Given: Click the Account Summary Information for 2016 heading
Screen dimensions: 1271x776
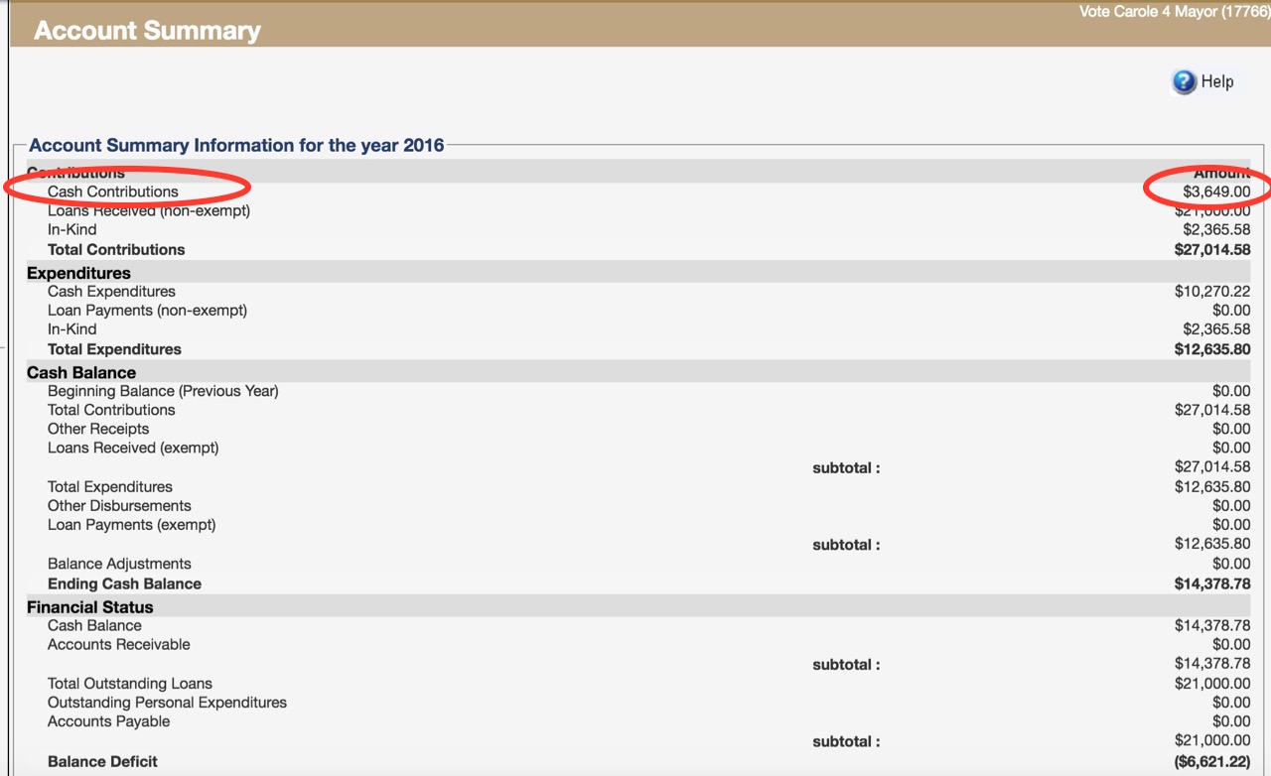Looking at the screenshot, I should [x=236, y=145].
